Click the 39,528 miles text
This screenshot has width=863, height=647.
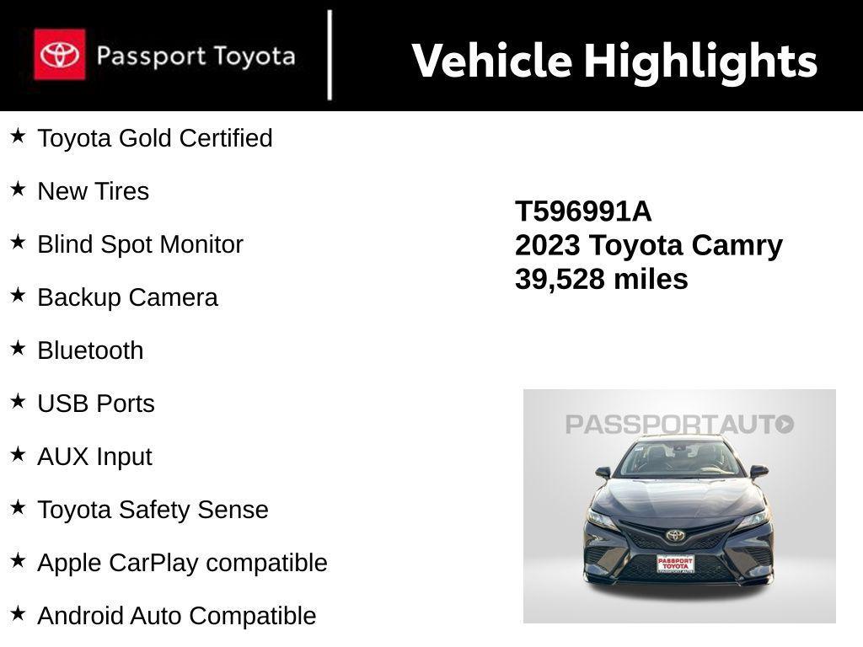601,279
